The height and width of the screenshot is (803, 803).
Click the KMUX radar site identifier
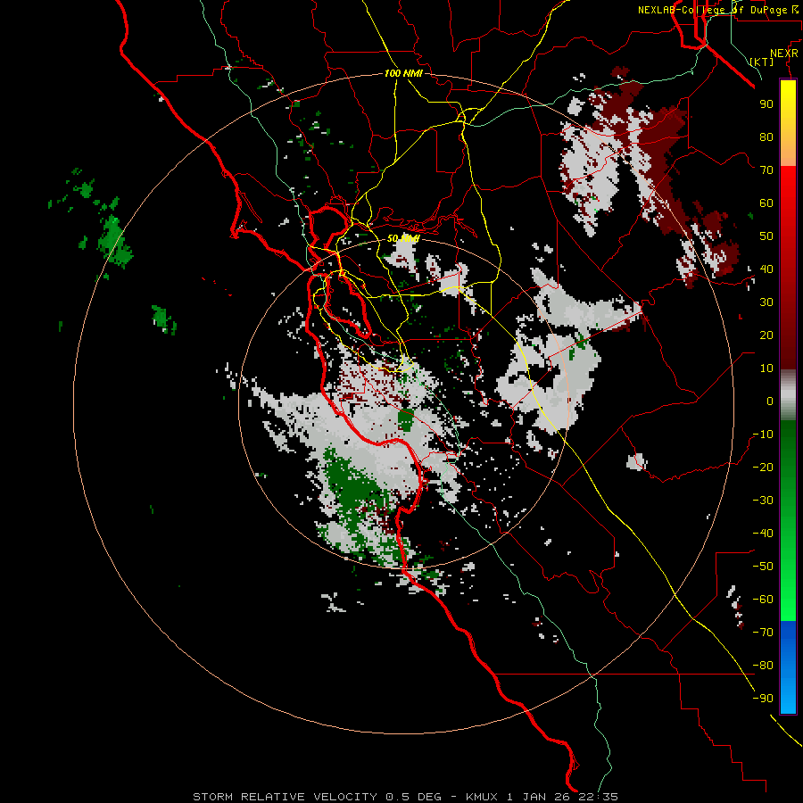coord(482,797)
